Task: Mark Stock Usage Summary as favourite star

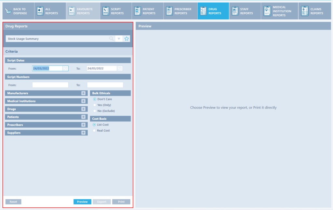Action: [127, 39]
